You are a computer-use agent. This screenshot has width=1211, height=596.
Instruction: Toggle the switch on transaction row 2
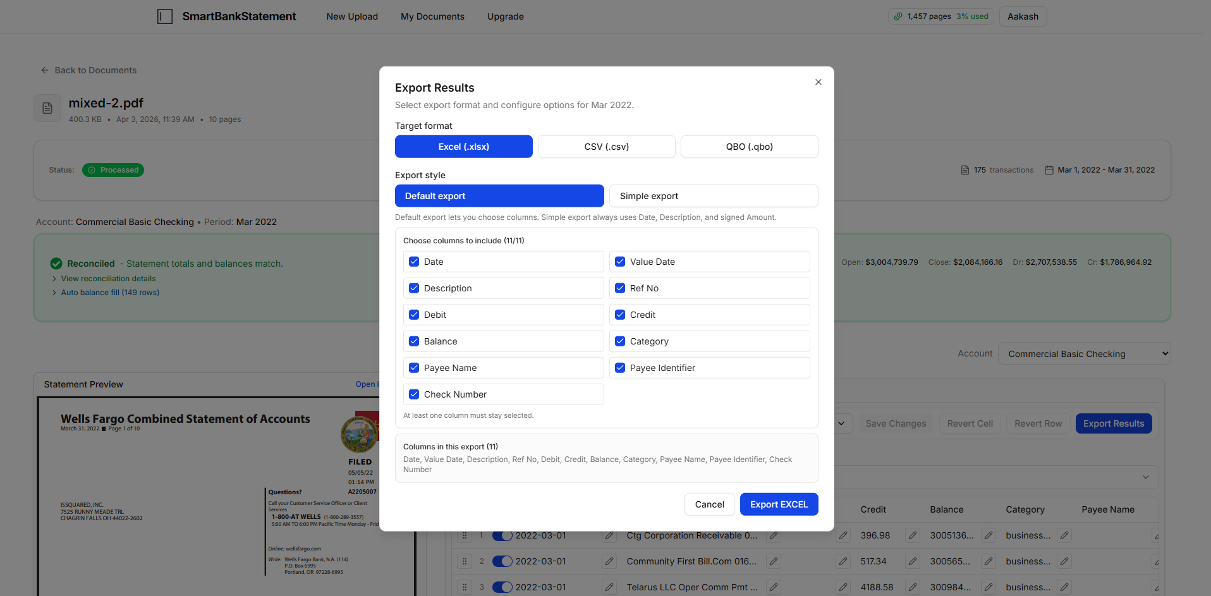click(501, 561)
